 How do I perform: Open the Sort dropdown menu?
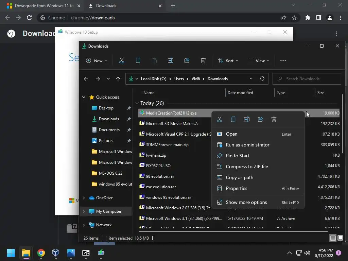tap(228, 60)
